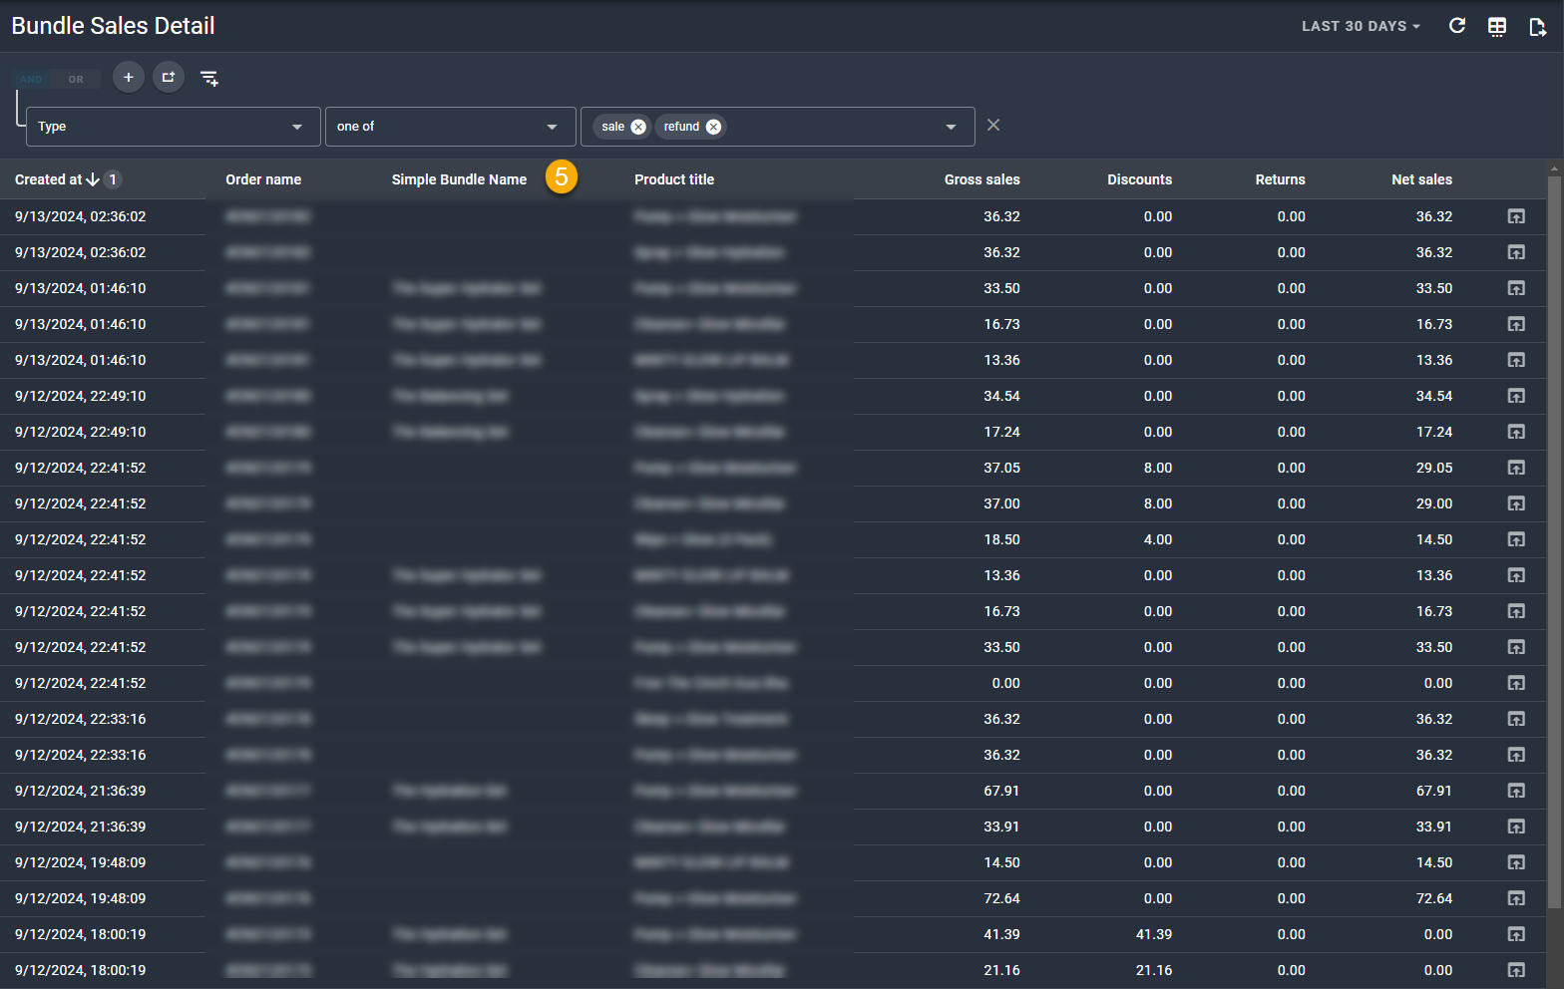Add a new filter condition with plus
The image size is (1564, 989).
coord(129,78)
